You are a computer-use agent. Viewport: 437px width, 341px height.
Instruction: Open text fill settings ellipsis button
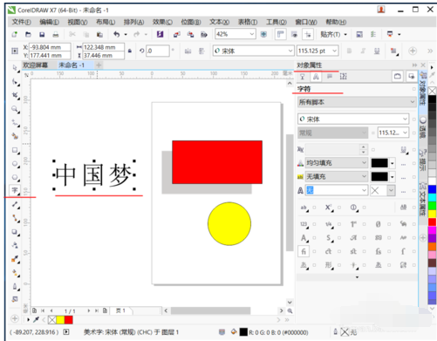coord(403,164)
